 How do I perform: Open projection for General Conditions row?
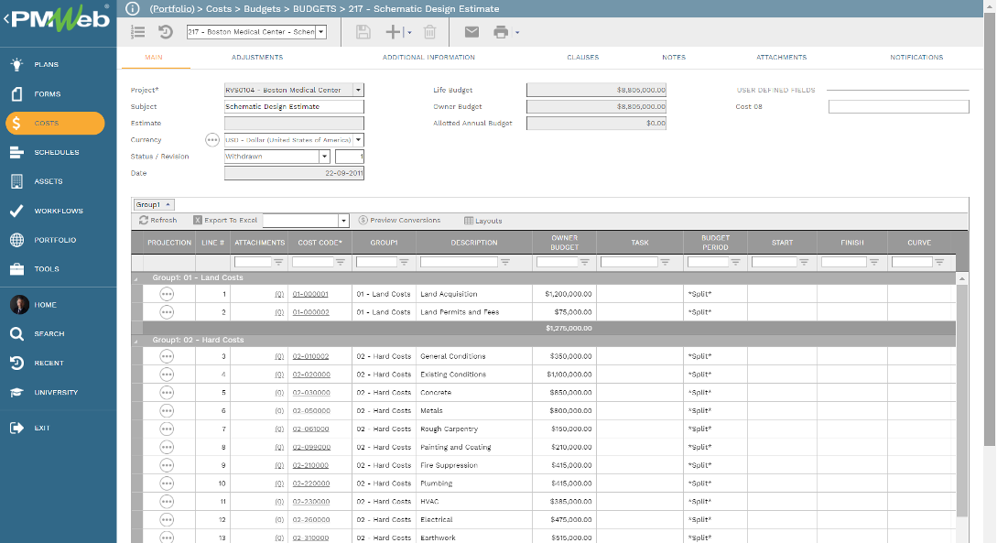pyautogui.click(x=167, y=356)
